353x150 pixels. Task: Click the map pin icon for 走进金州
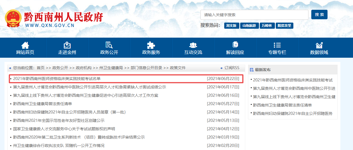[x=67, y=45]
